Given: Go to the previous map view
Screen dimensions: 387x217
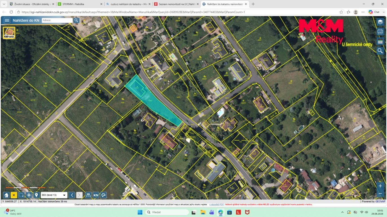Looking at the screenshot, I should 72,195.
